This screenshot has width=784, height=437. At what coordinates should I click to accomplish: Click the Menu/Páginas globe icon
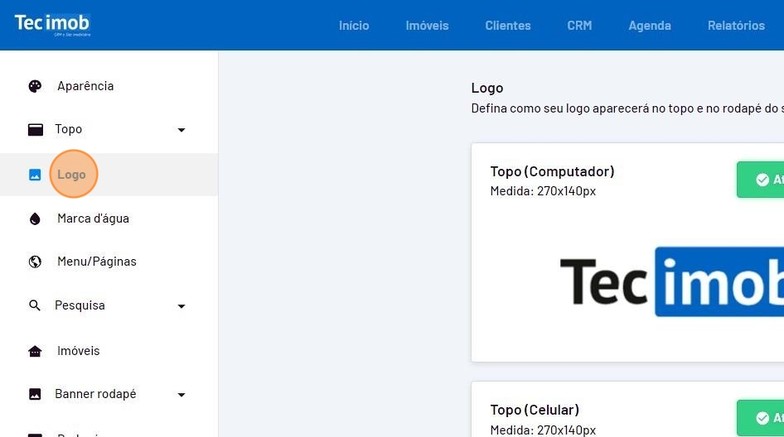coord(35,262)
